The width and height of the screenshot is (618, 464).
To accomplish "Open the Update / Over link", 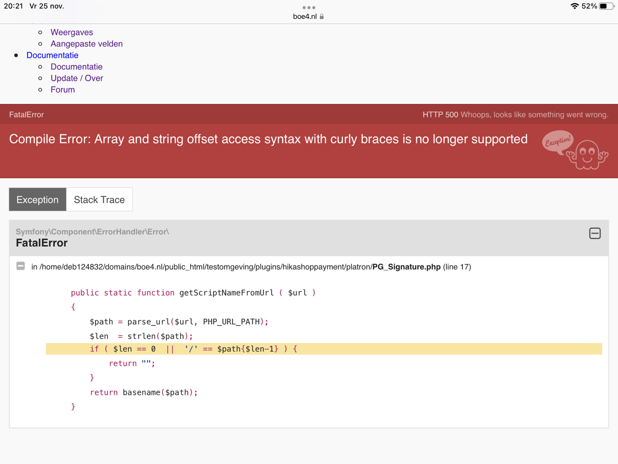I will click(77, 78).
